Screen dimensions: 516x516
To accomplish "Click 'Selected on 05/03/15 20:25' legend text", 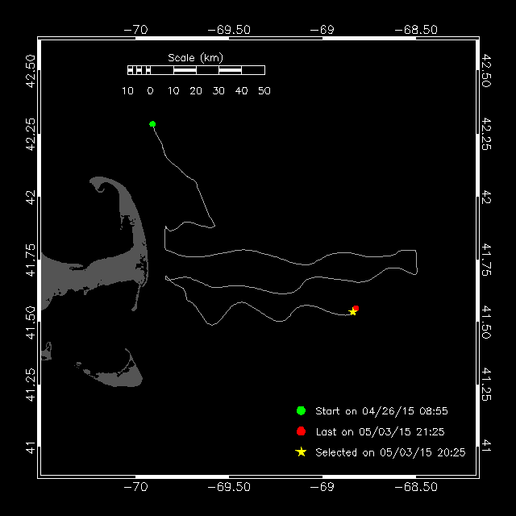I will pos(390,452).
